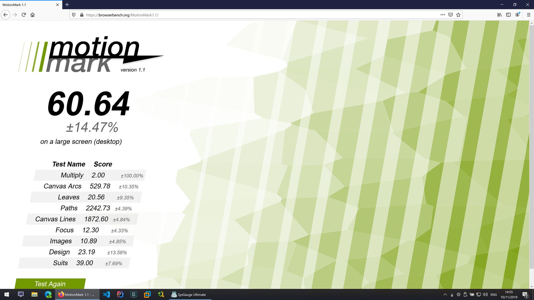Viewport: 534px width, 300px height.
Task: Click the forward navigation arrow
Action: point(15,15)
